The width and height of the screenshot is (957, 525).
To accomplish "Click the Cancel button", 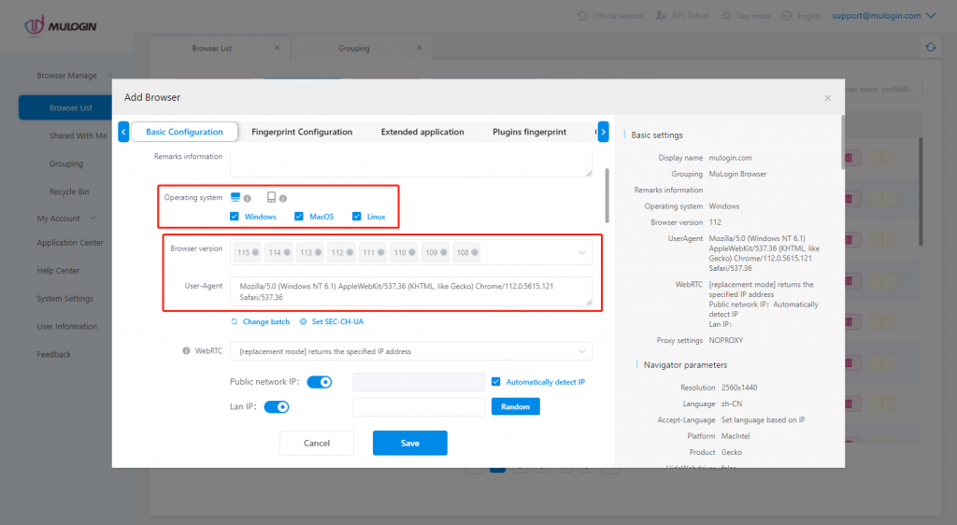I will coord(317,444).
